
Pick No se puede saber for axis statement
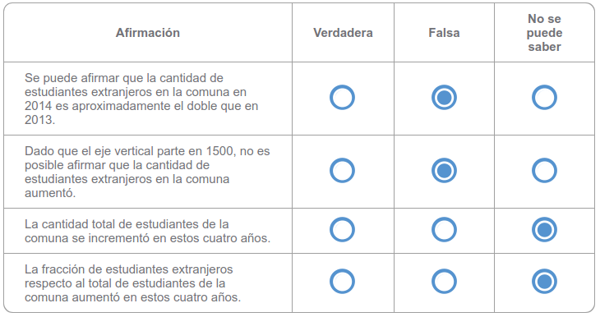[x=544, y=171]
